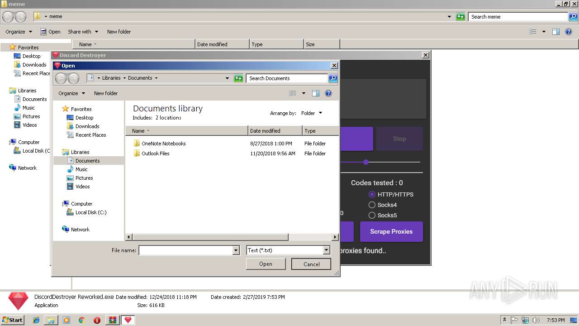Click Downloads in Open dialog favorites
Viewport: 579px width, 326px height.
click(x=83, y=126)
